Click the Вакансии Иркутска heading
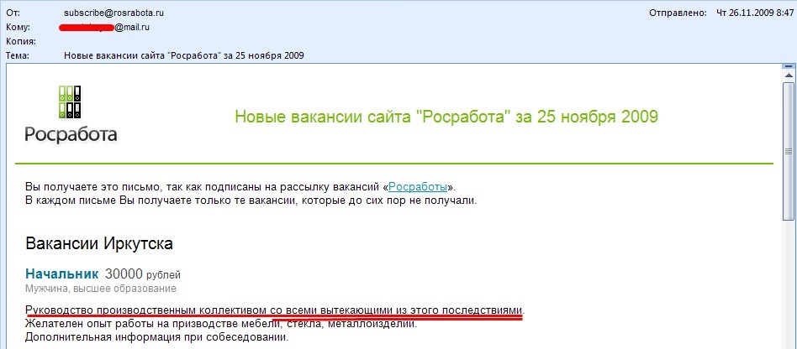Viewport: 797px width, 349px height. coord(99,243)
